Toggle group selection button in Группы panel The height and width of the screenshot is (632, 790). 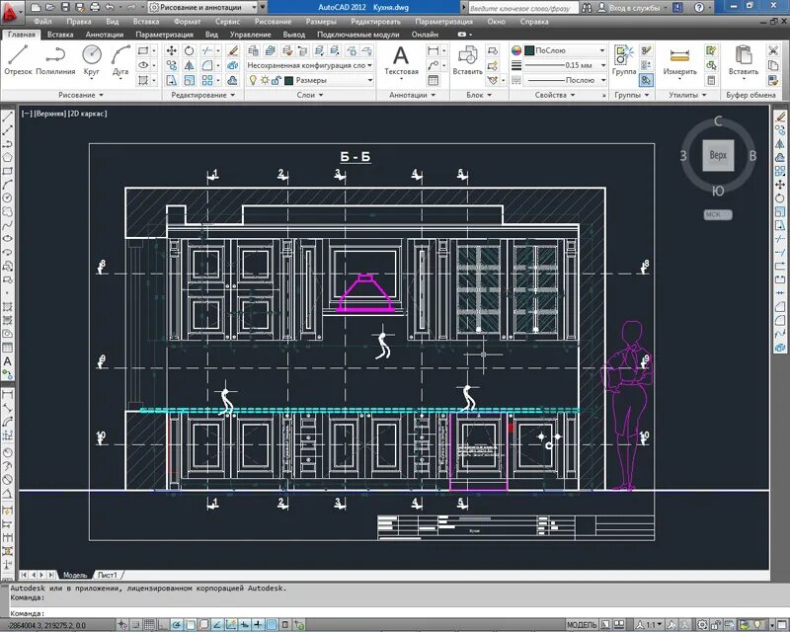tap(646, 80)
